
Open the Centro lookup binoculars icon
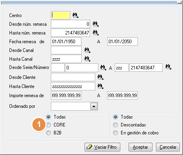(x=75, y=15)
